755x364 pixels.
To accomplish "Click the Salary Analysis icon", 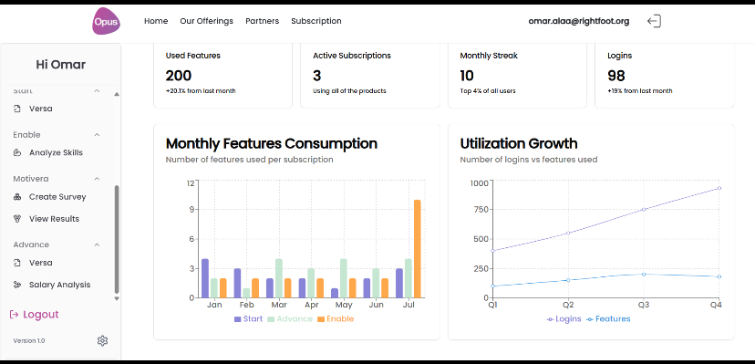I will (17, 285).
